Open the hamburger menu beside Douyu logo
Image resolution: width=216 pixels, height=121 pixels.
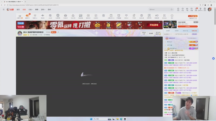coord(4,9)
